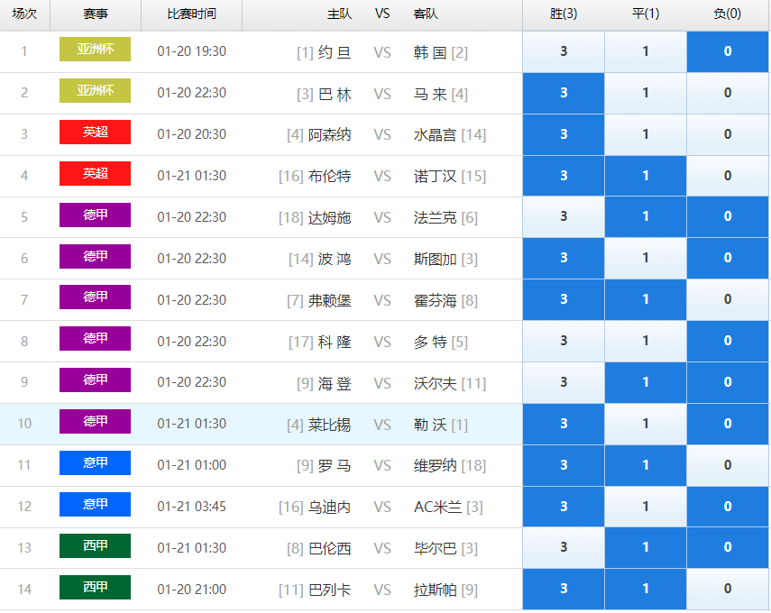Click the green 西甲 tag in row 14
The image size is (771, 613).
(x=95, y=587)
